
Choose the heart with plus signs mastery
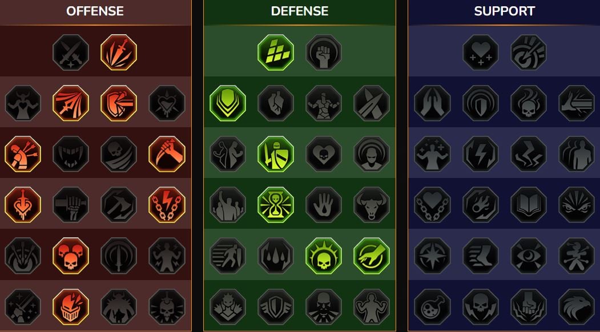click(481, 52)
